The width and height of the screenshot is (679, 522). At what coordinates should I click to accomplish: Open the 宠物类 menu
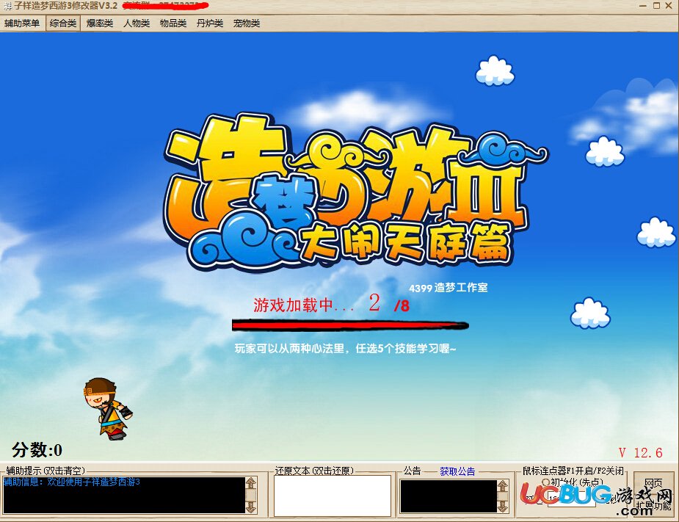pyautogui.click(x=247, y=23)
